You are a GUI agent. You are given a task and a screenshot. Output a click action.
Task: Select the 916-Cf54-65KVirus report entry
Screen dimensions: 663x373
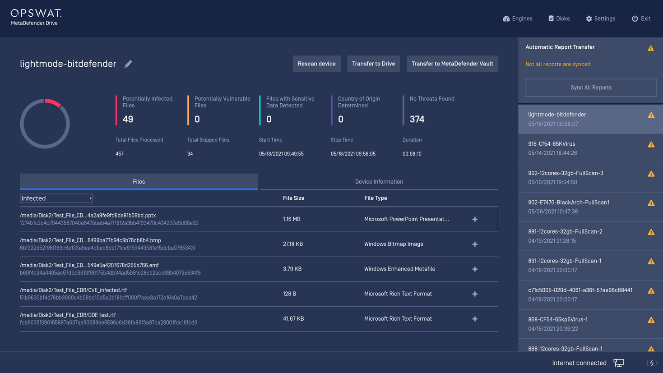click(x=591, y=148)
